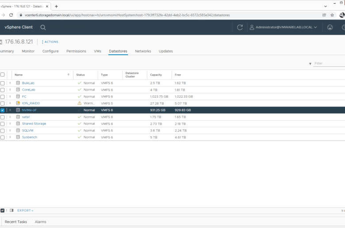Image resolution: width=345 pixels, height=228 pixels.
Task: Sort by the Free column header
Action: (x=178, y=75)
